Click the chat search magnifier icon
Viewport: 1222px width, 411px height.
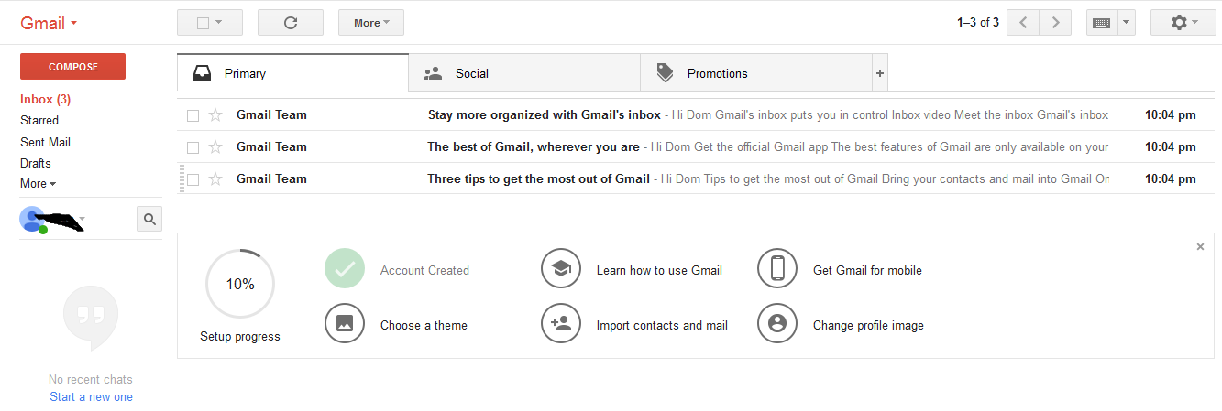coord(149,218)
